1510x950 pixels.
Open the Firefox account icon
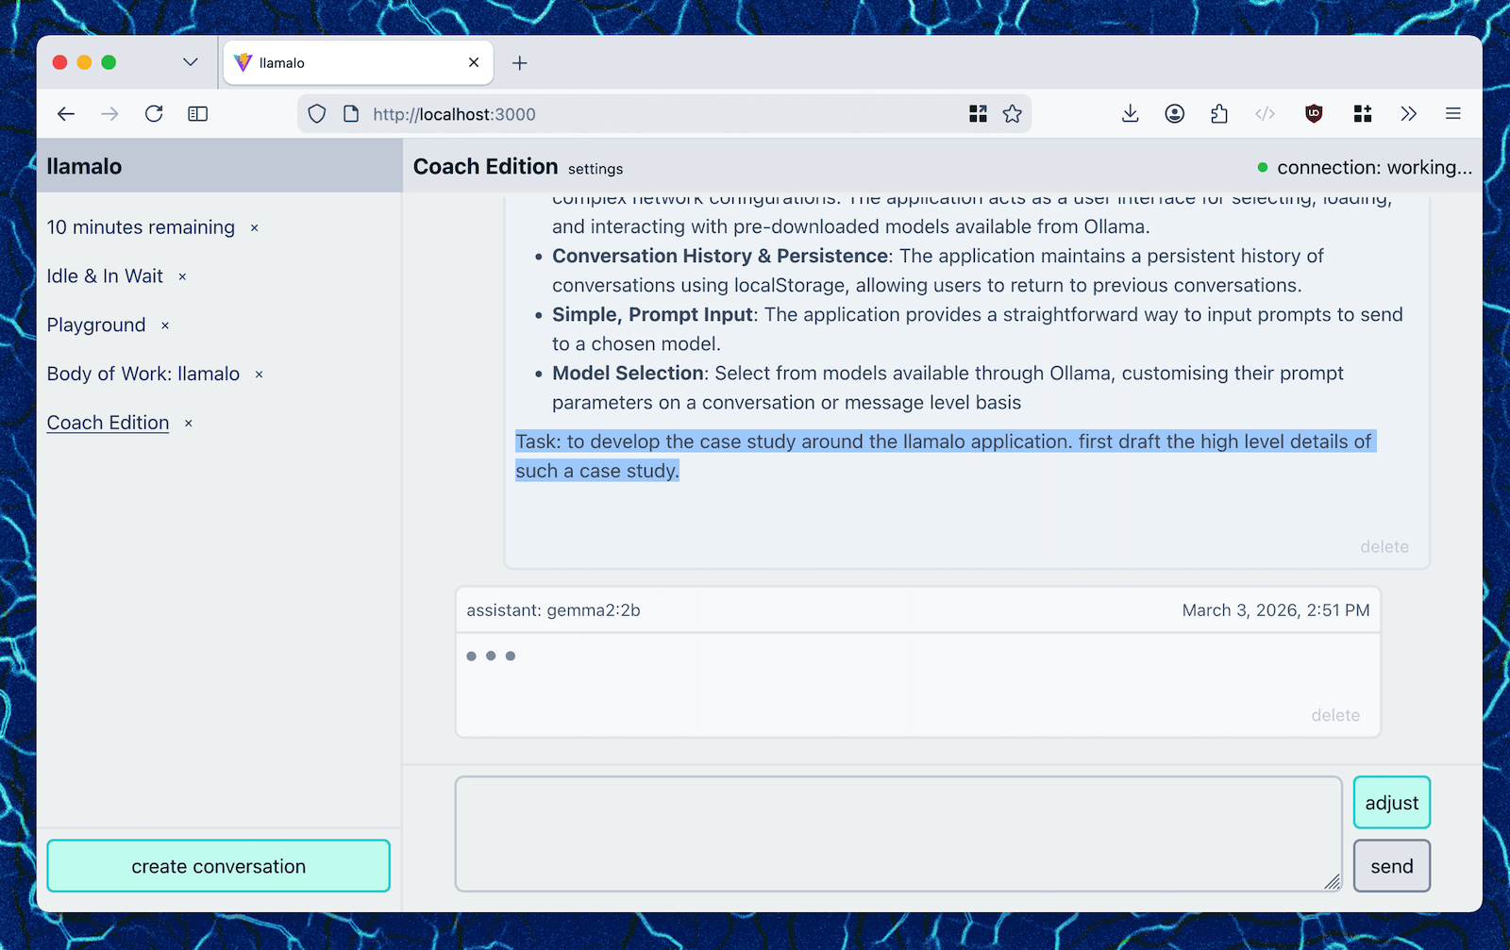(x=1175, y=113)
